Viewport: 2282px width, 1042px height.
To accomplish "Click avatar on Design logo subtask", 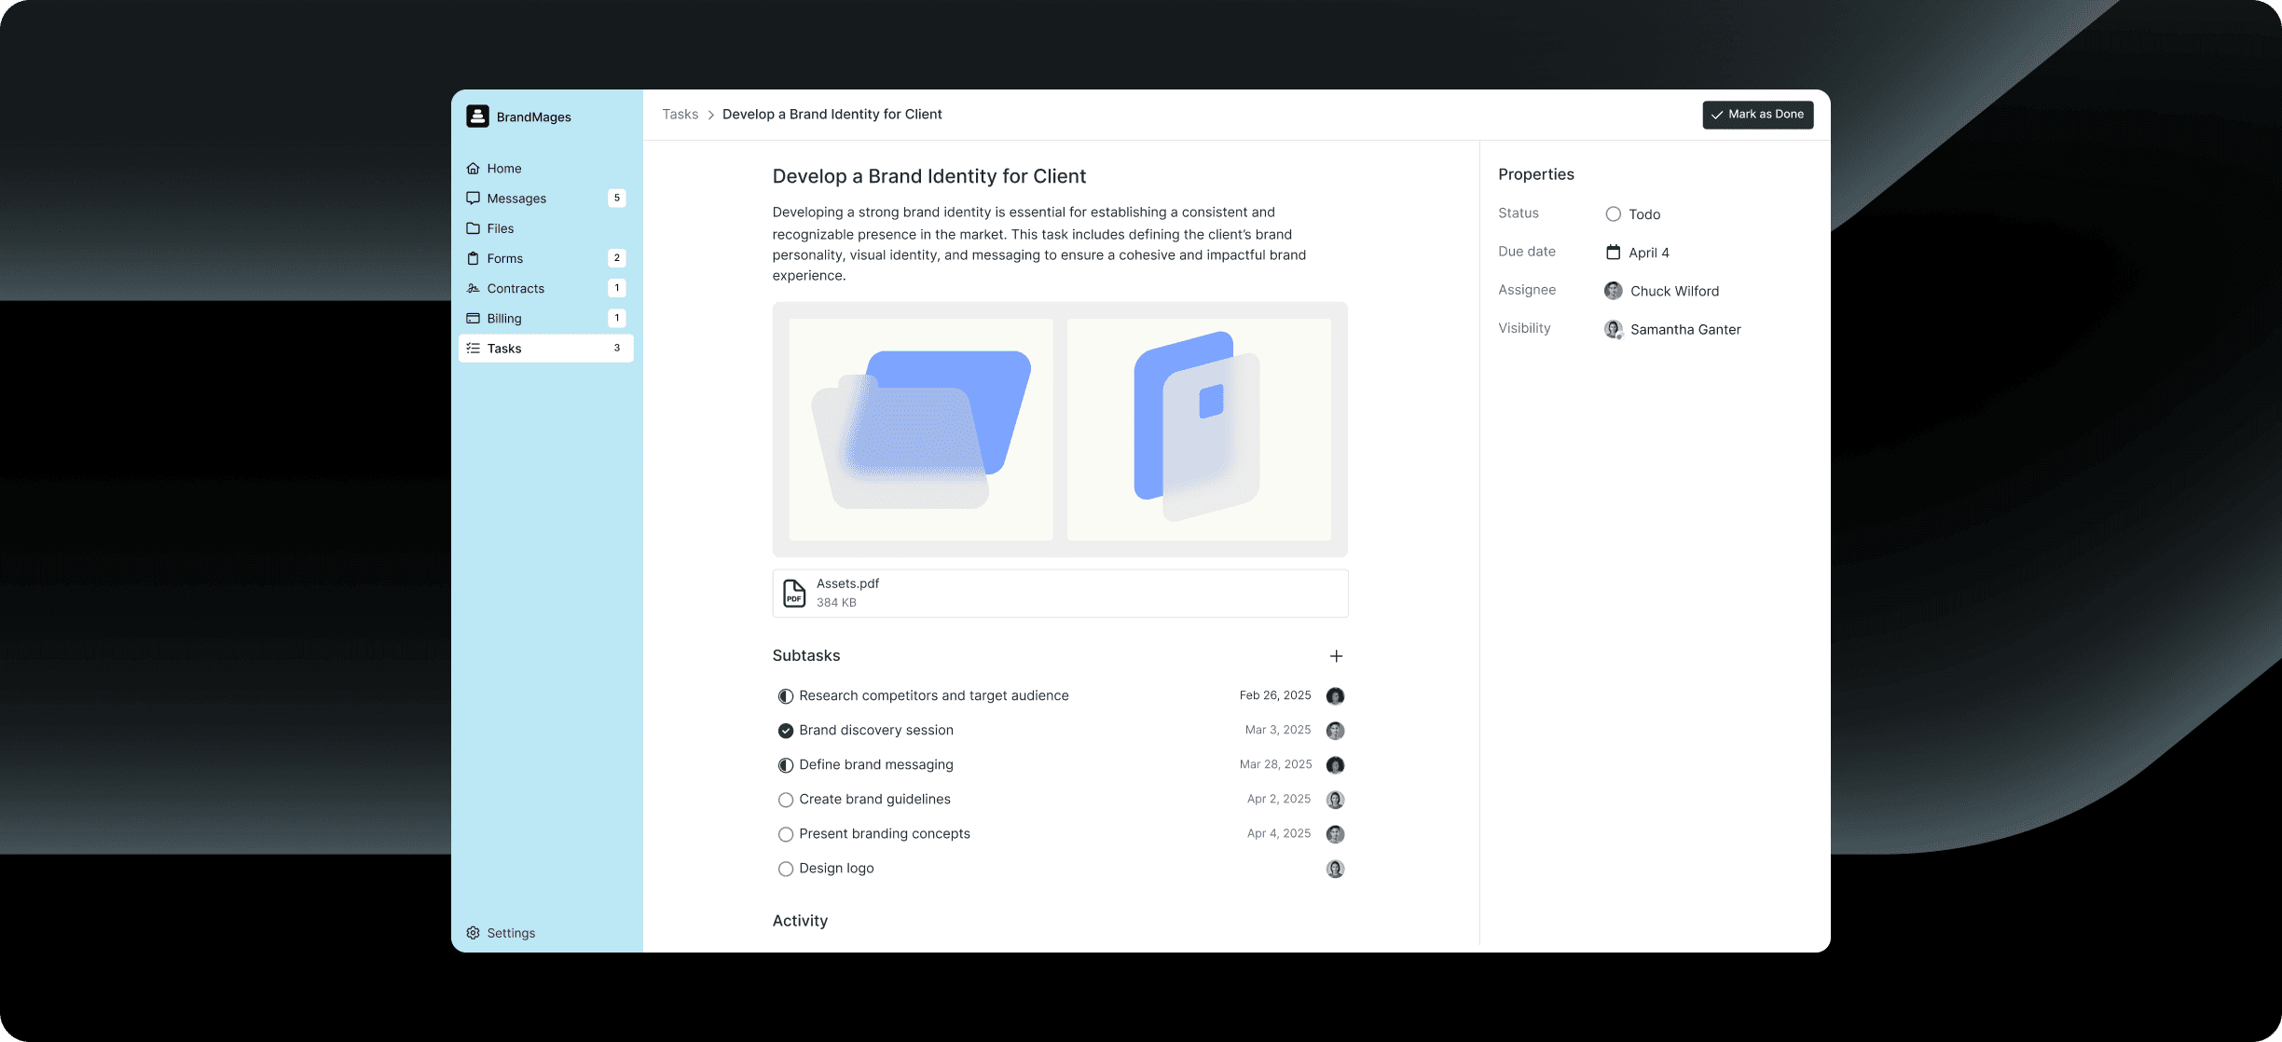I will (x=1335, y=869).
